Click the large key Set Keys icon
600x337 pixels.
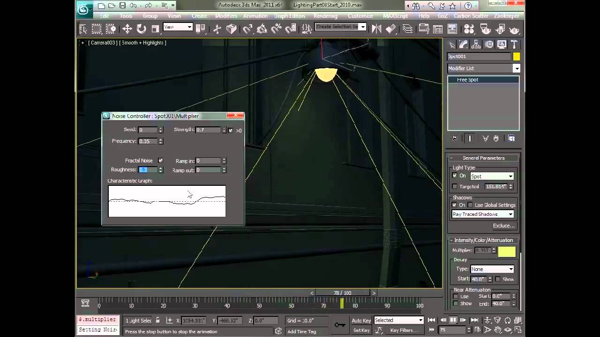coord(340,325)
